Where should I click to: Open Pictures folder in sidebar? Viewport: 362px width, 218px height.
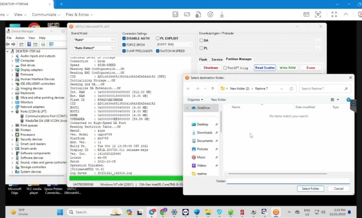click(x=202, y=149)
